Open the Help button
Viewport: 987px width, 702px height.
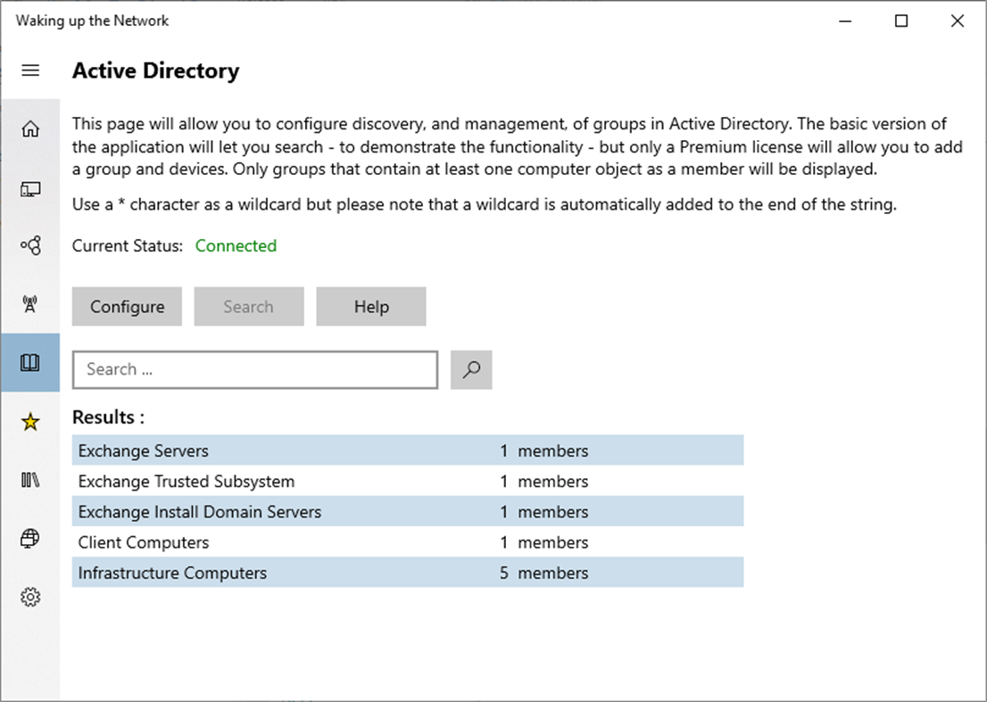coord(371,306)
